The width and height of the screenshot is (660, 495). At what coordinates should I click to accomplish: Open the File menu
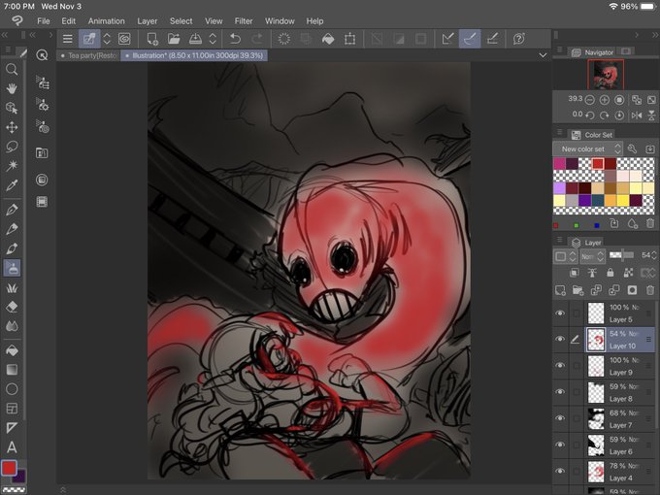pyautogui.click(x=44, y=21)
